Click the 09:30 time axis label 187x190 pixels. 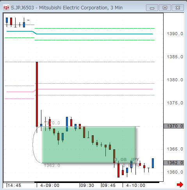(x=87, y=185)
